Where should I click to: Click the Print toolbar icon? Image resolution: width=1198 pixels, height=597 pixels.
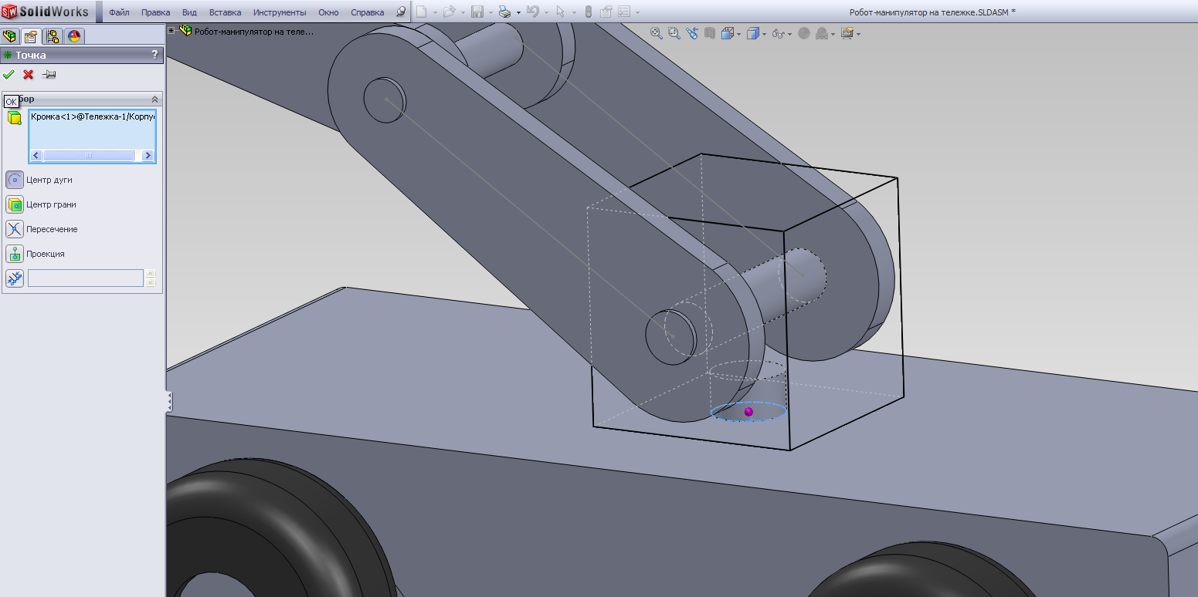504,12
